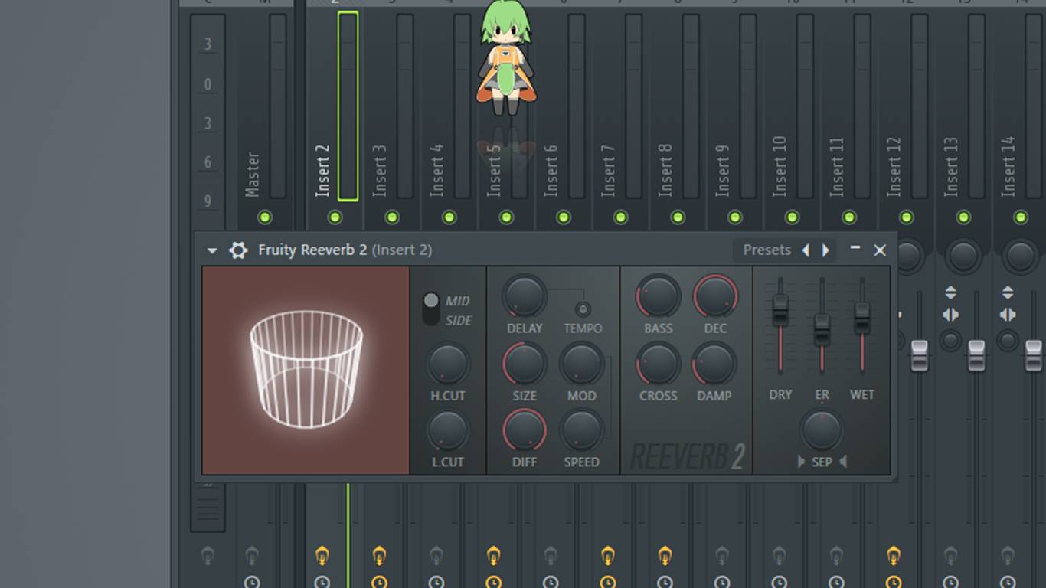
Task: Swap left-right channels on Insert 14
Action: pos(1008,315)
